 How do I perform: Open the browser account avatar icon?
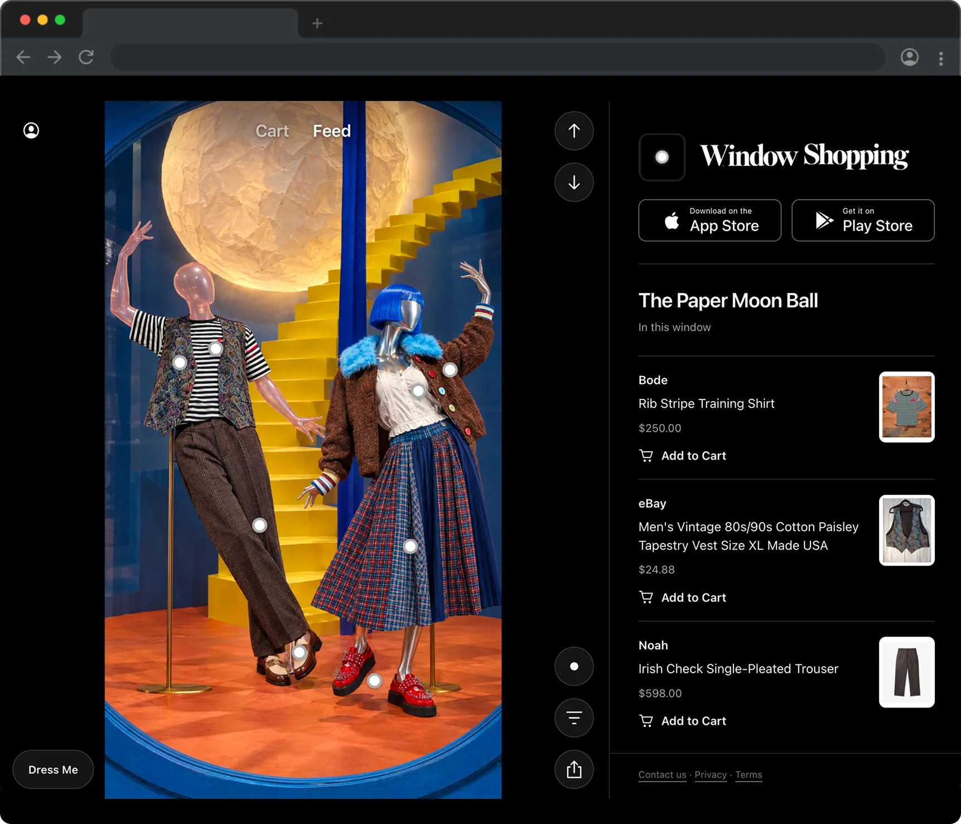pos(910,57)
